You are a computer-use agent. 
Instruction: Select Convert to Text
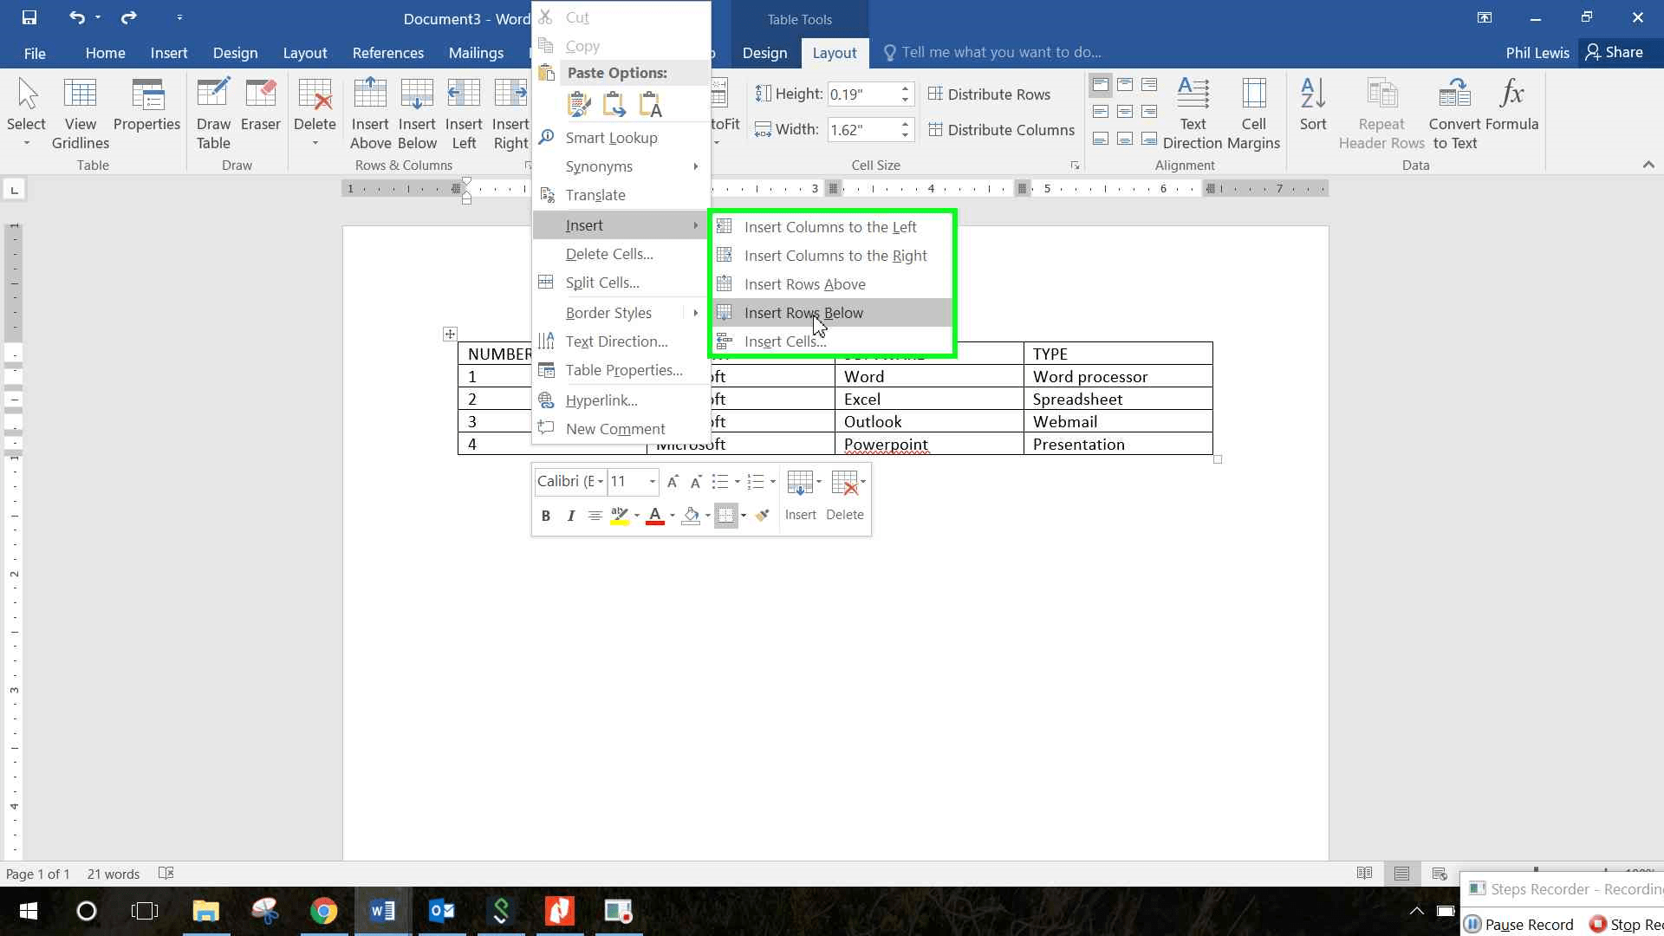tap(1453, 111)
